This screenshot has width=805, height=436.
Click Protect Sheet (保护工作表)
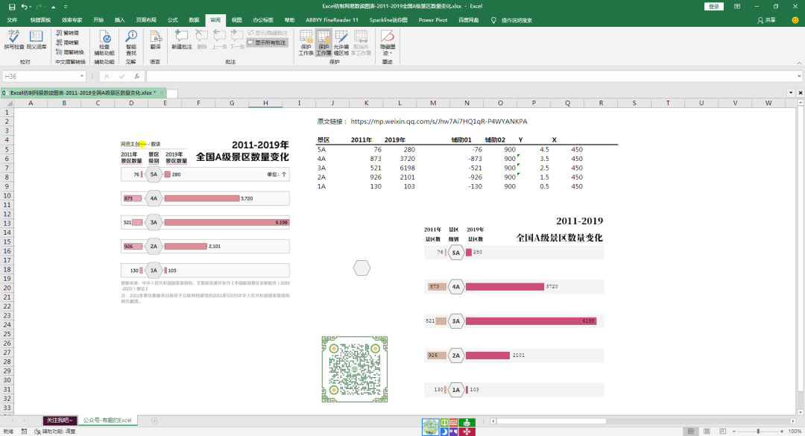point(306,42)
